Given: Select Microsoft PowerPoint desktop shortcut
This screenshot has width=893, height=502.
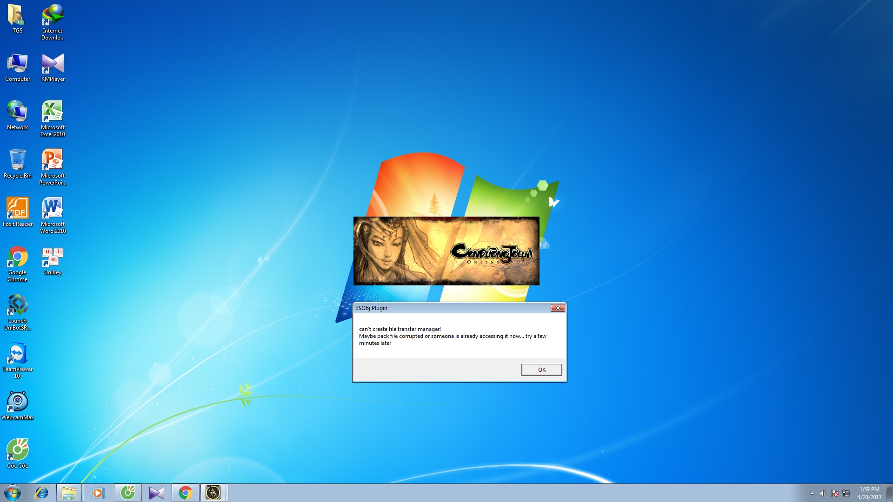Looking at the screenshot, I should coord(53,167).
